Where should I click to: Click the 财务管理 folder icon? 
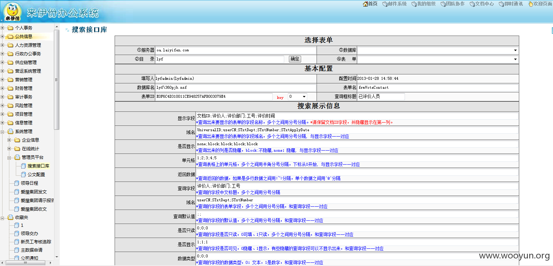pos(10,88)
